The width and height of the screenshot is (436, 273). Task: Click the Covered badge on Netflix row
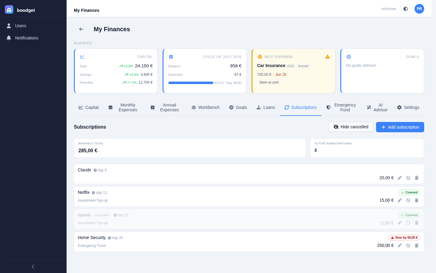point(409,193)
